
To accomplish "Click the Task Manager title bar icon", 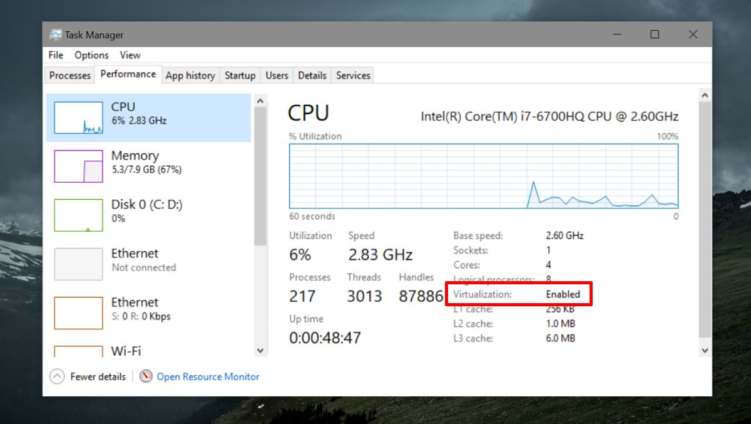I will click(56, 34).
